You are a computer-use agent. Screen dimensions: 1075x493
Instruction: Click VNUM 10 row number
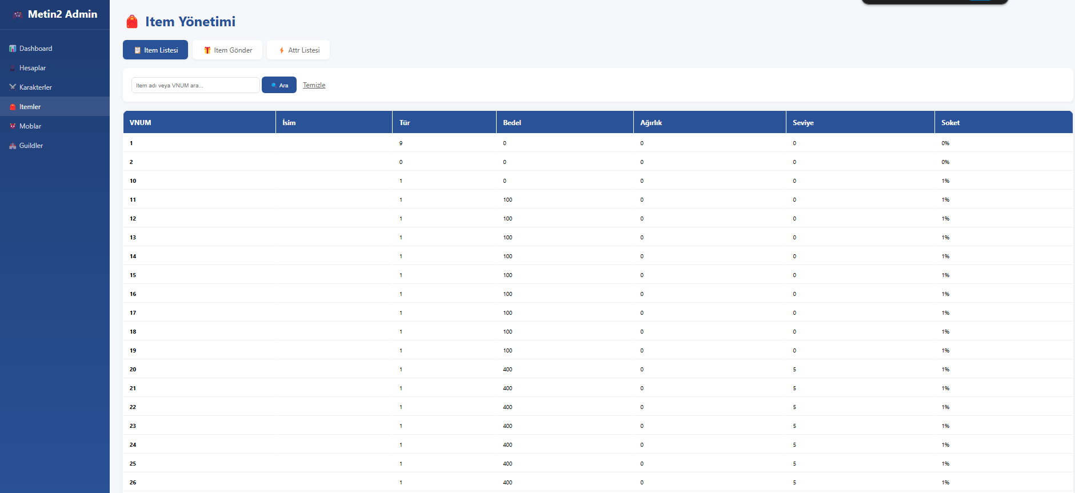[133, 181]
